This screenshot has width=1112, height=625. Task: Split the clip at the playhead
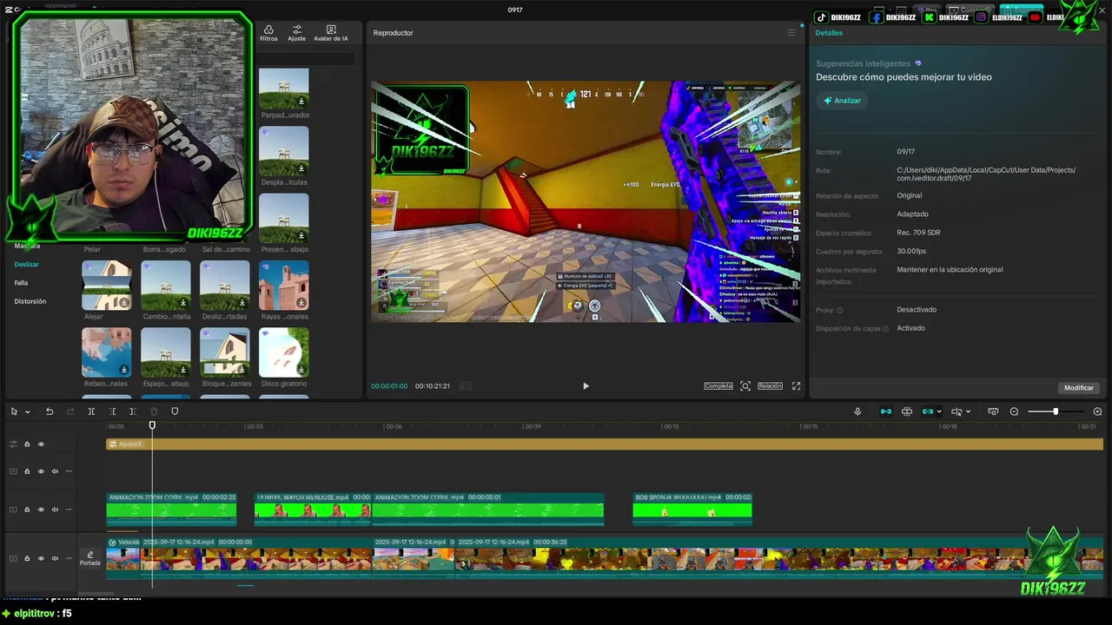coord(91,411)
